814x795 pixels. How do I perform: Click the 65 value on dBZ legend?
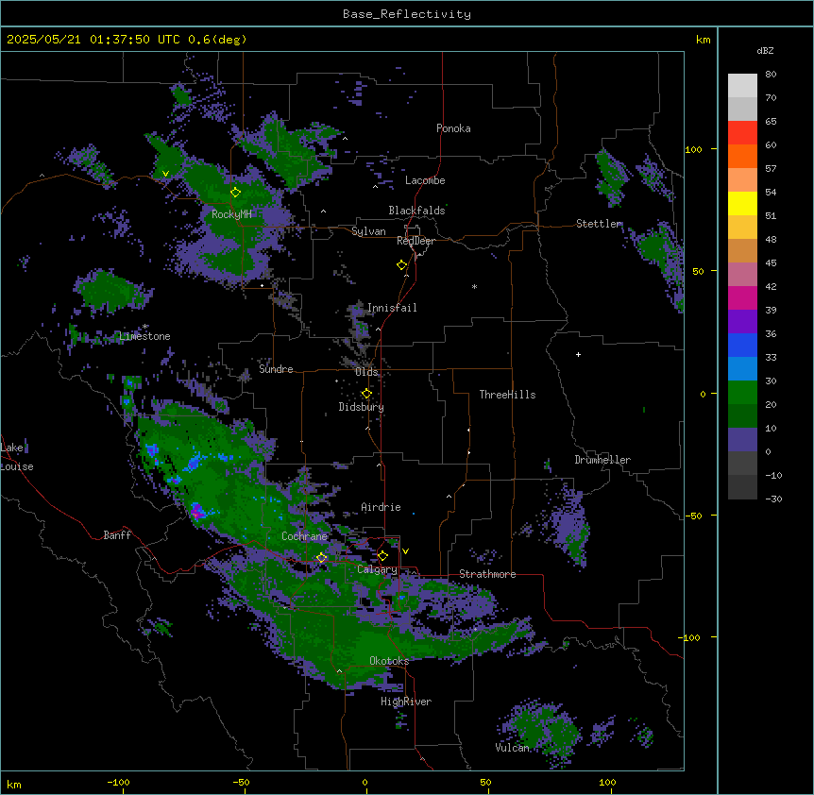(x=771, y=122)
